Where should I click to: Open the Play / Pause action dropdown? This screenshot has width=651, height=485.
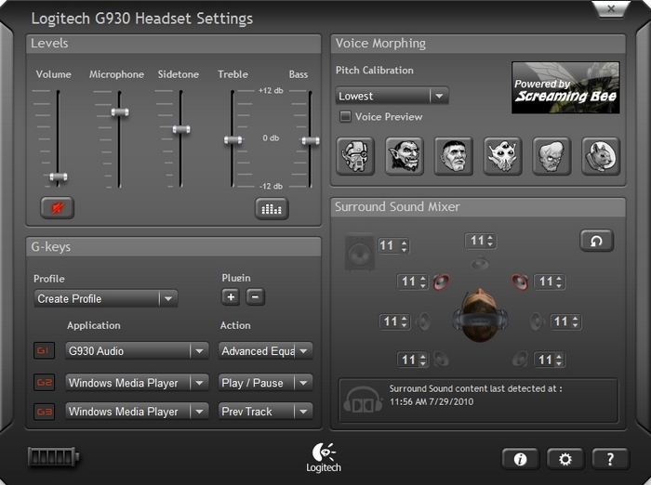tap(265, 383)
